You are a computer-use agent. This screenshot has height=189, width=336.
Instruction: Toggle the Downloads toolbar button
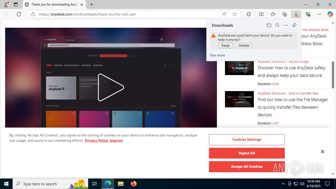point(296,14)
